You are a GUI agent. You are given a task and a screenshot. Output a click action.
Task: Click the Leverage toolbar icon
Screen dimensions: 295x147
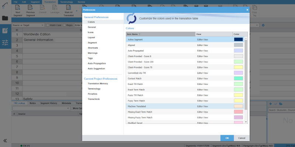55,7
